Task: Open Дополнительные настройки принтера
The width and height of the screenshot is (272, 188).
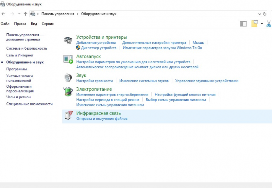Action: 154,42
